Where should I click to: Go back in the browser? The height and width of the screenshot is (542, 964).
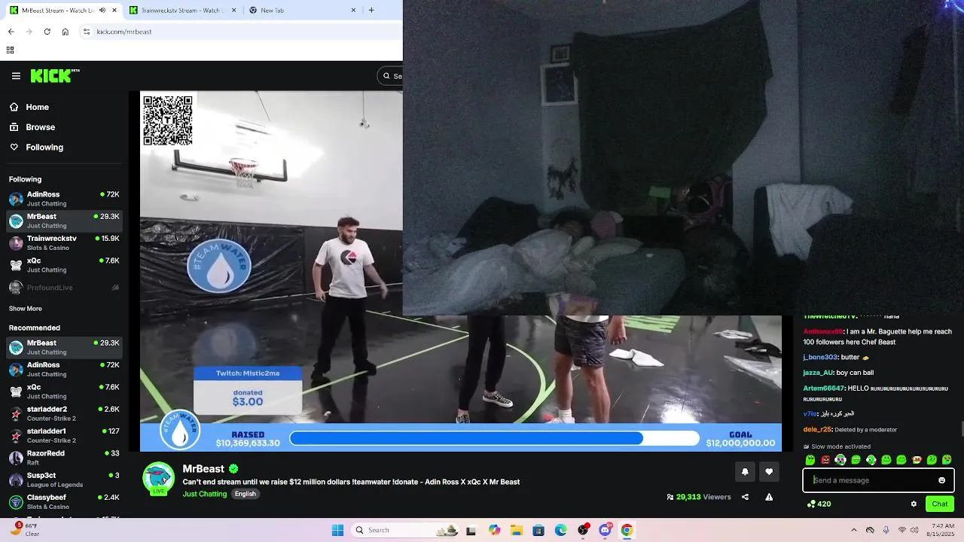(x=11, y=32)
